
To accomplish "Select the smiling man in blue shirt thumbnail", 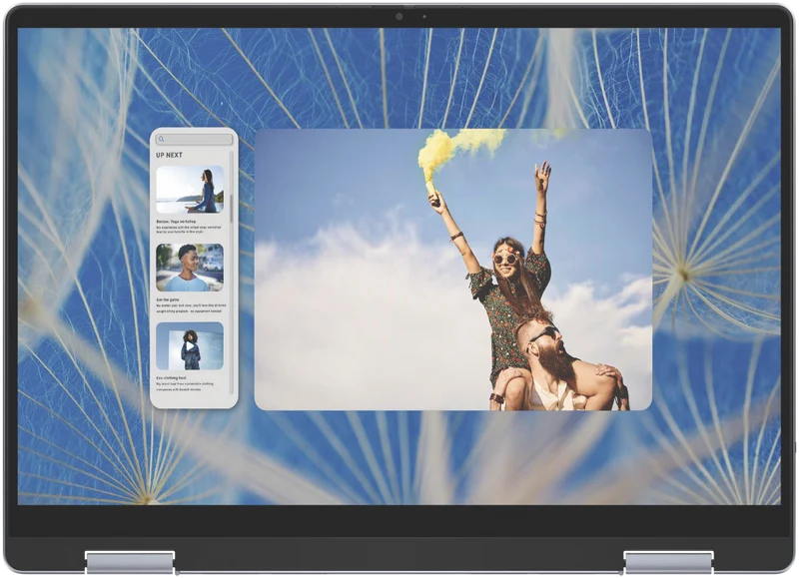I will [190, 268].
